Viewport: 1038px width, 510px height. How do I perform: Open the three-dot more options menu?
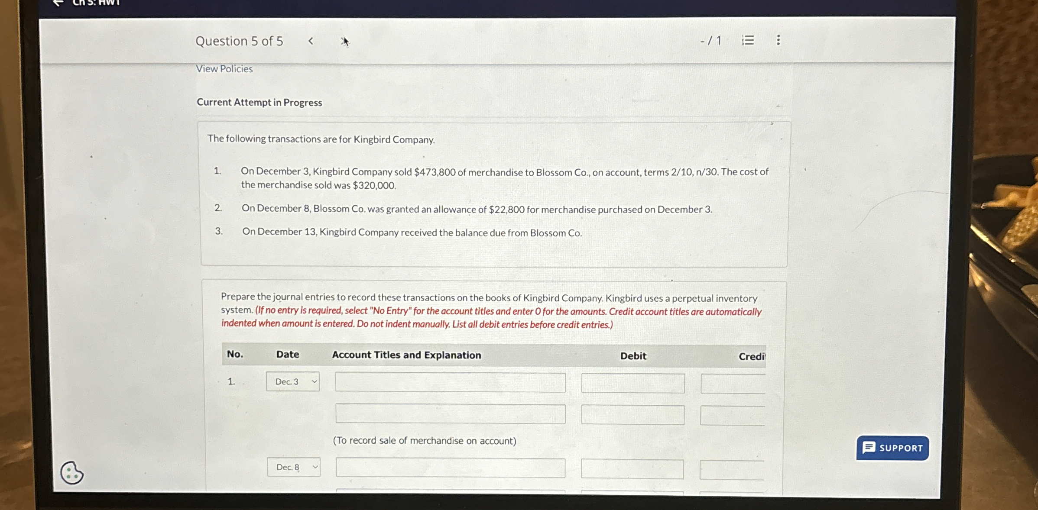point(778,40)
